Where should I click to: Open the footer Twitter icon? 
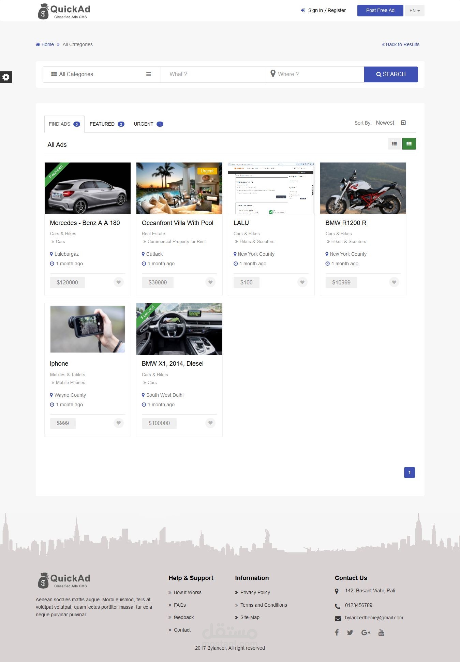[350, 633]
